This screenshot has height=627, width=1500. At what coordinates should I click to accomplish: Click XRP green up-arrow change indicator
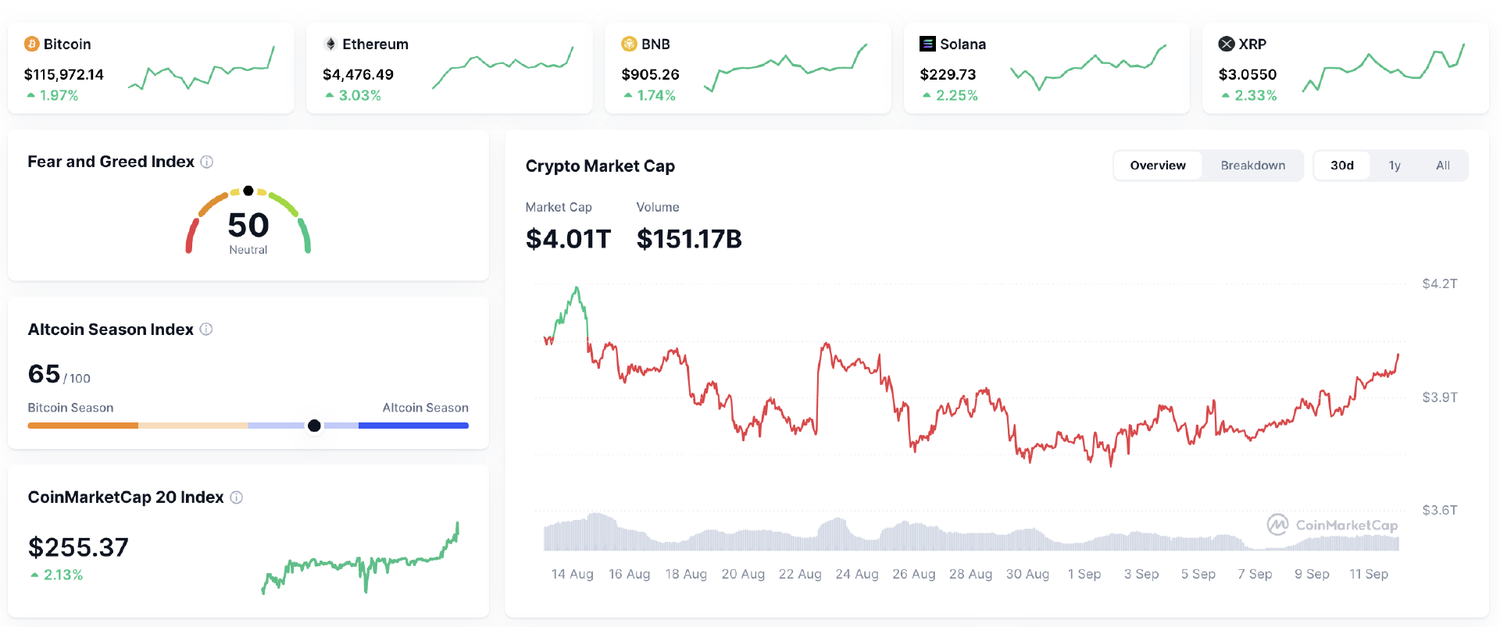(x=1226, y=95)
